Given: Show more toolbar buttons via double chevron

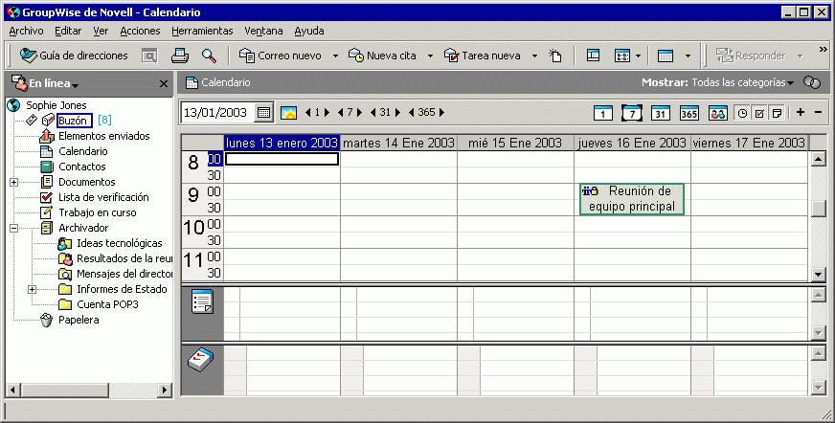Looking at the screenshot, I should (x=824, y=50).
